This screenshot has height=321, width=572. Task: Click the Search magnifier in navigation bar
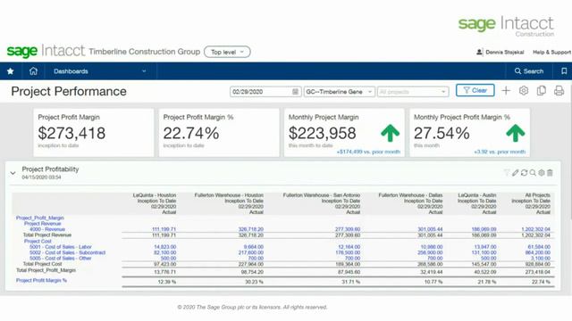[x=517, y=71]
